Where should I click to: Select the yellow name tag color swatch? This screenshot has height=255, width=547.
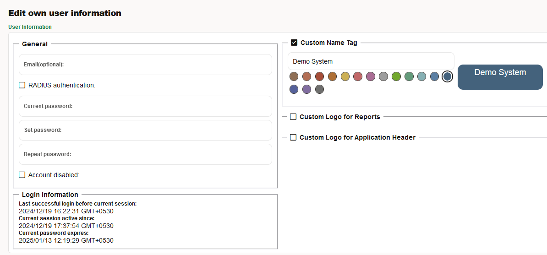click(345, 76)
